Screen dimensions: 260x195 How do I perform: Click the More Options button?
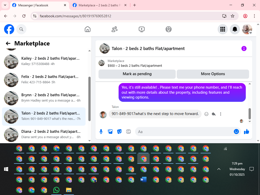coord(213,74)
